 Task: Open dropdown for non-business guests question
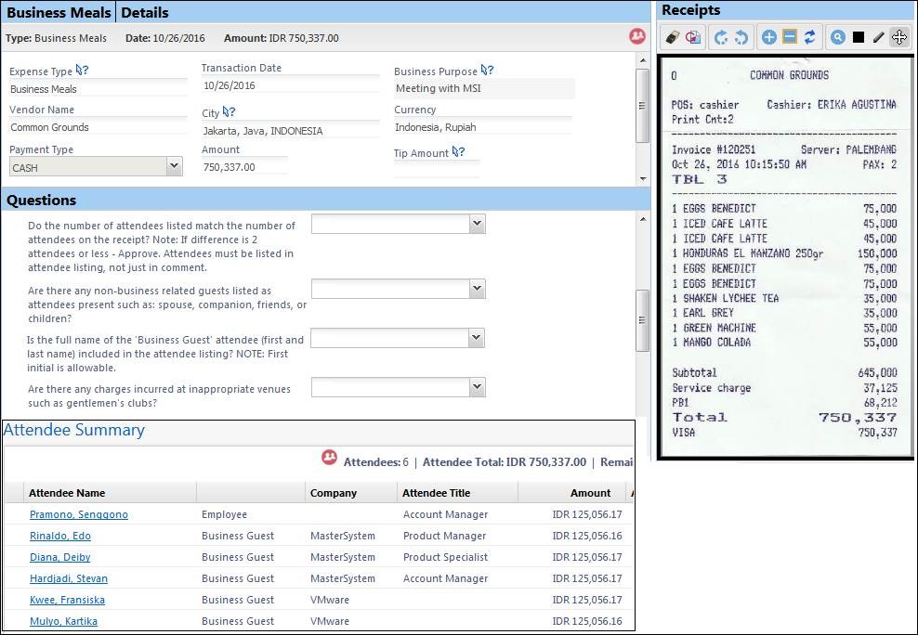click(x=477, y=290)
